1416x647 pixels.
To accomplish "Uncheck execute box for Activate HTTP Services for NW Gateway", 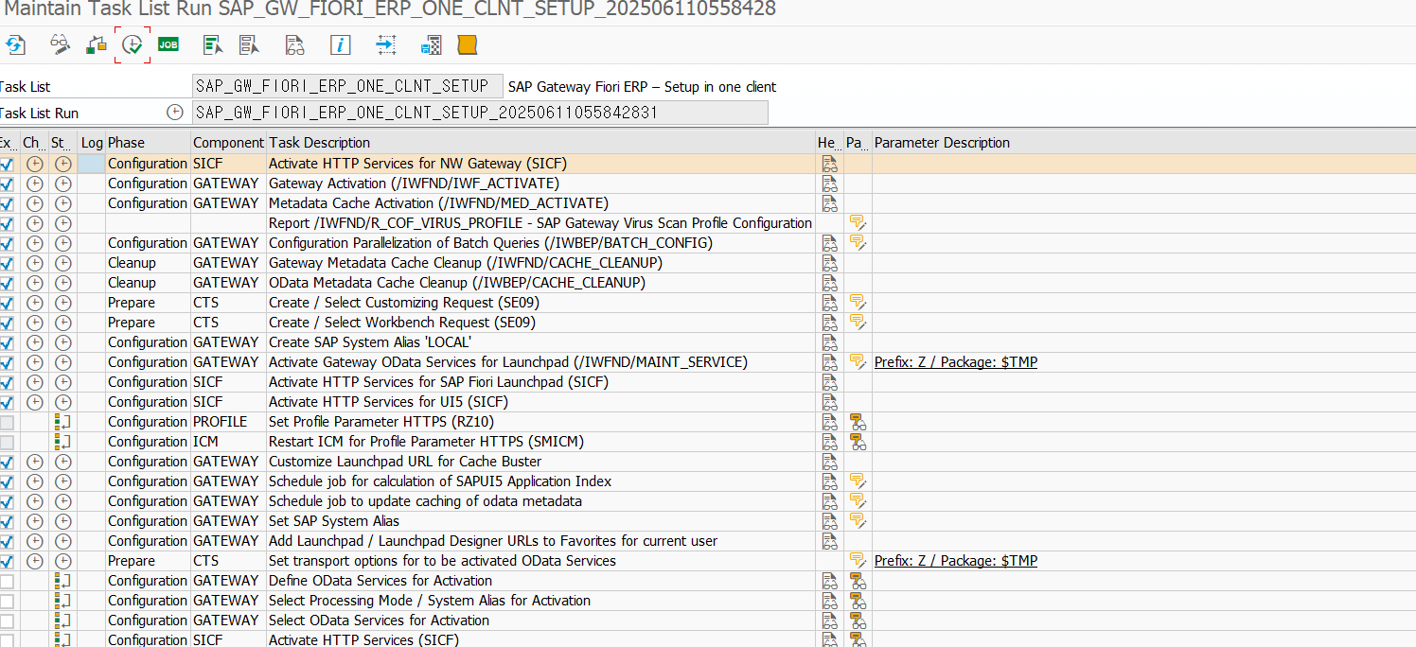I will tap(7, 164).
